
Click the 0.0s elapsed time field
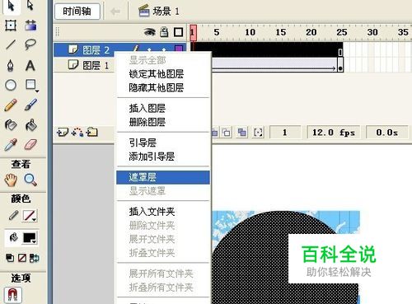[x=386, y=133]
